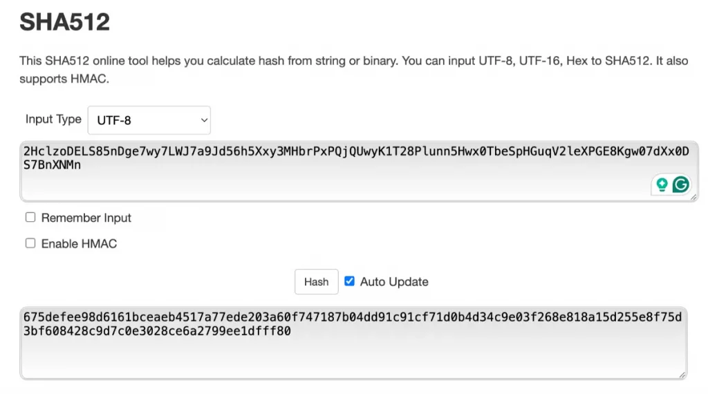Click the Enable HMAC label text
Viewport: 708px width, 394px height.
click(79, 244)
